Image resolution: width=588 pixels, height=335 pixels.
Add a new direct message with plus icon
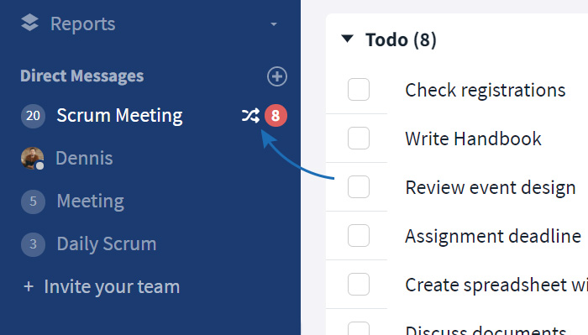pyautogui.click(x=276, y=76)
